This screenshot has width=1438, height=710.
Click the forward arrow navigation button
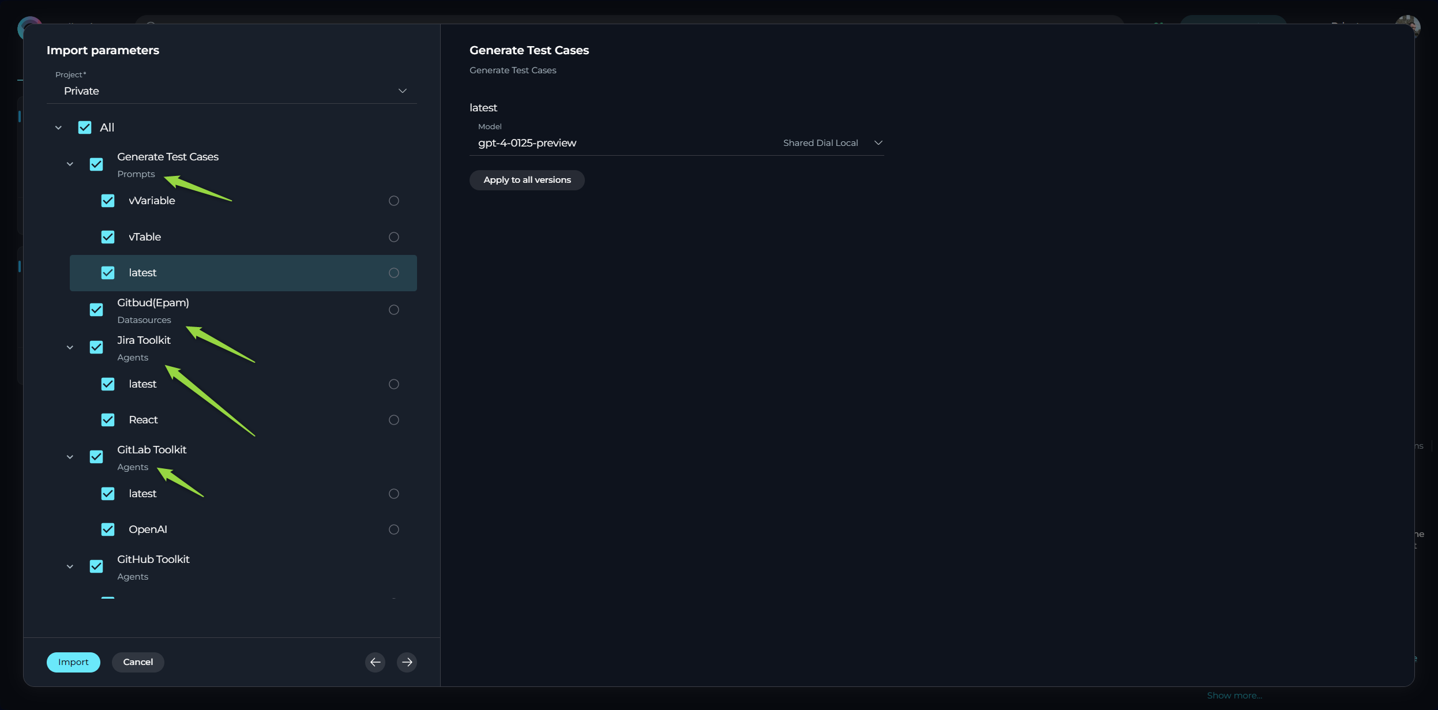pos(407,662)
